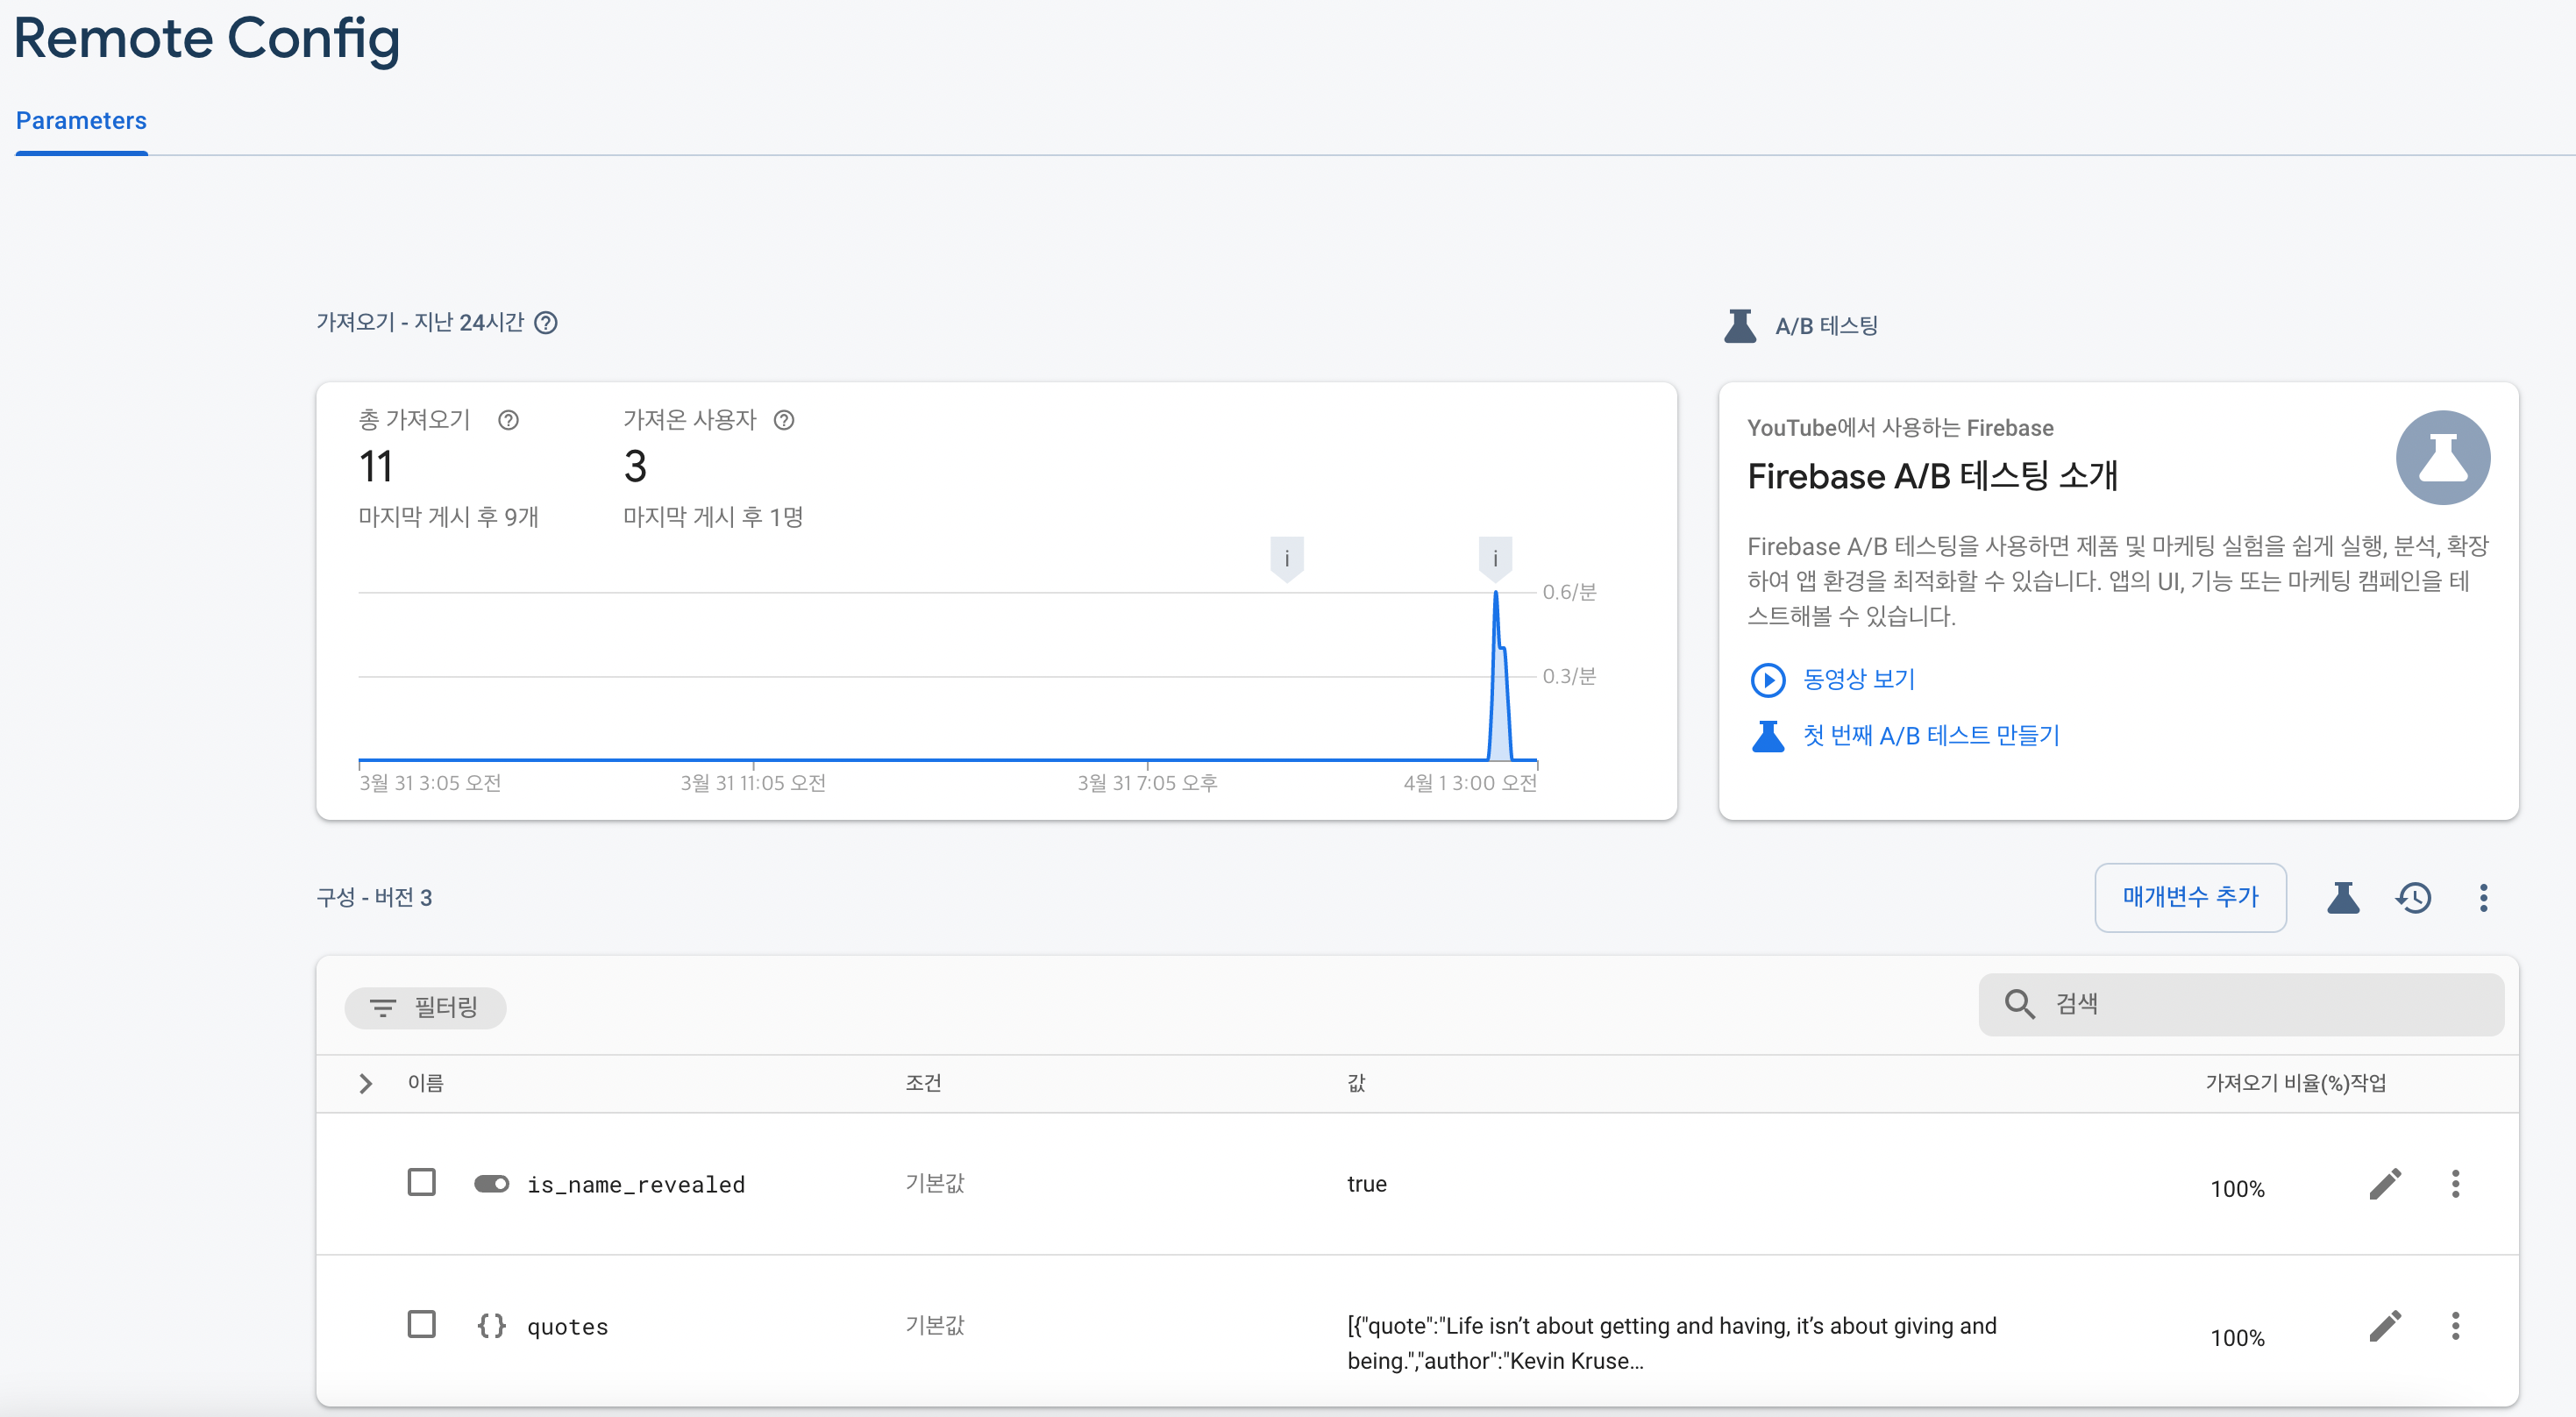2576x1417 pixels.
Task: Edit the quotes parameter with pencil icon
Action: (2385, 1326)
